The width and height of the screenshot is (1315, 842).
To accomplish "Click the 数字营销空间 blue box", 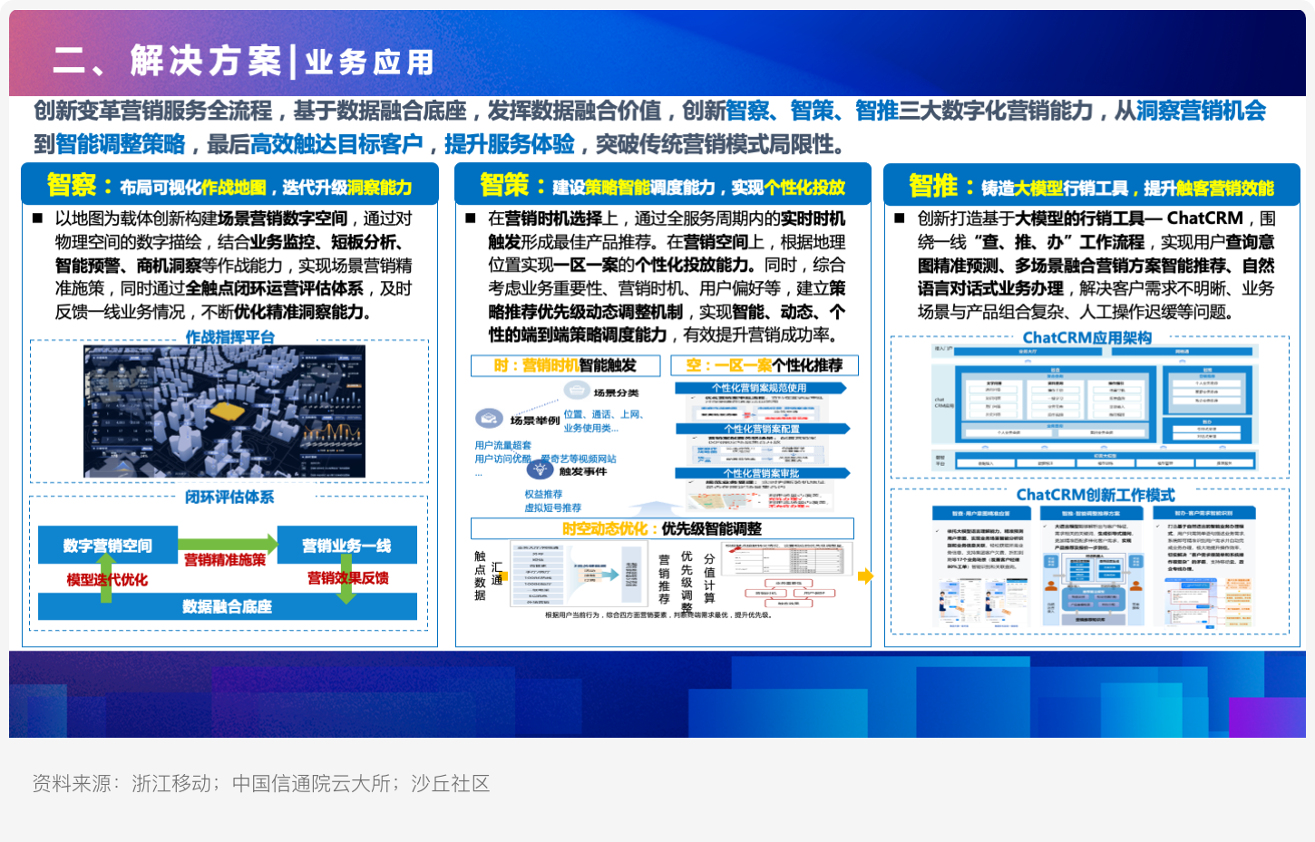I will [107, 546].
